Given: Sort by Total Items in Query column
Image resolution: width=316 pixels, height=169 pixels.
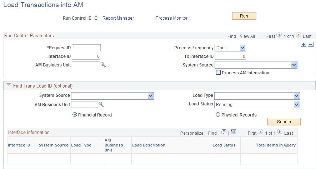Looking at the screenshot, I should pyautogui.click(x=276, y=145).
